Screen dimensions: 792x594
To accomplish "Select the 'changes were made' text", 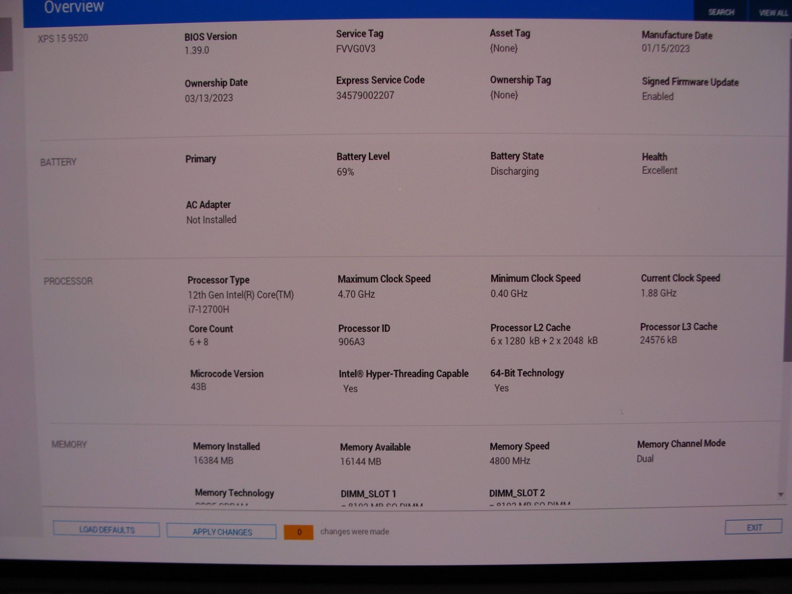I will 354,532.
